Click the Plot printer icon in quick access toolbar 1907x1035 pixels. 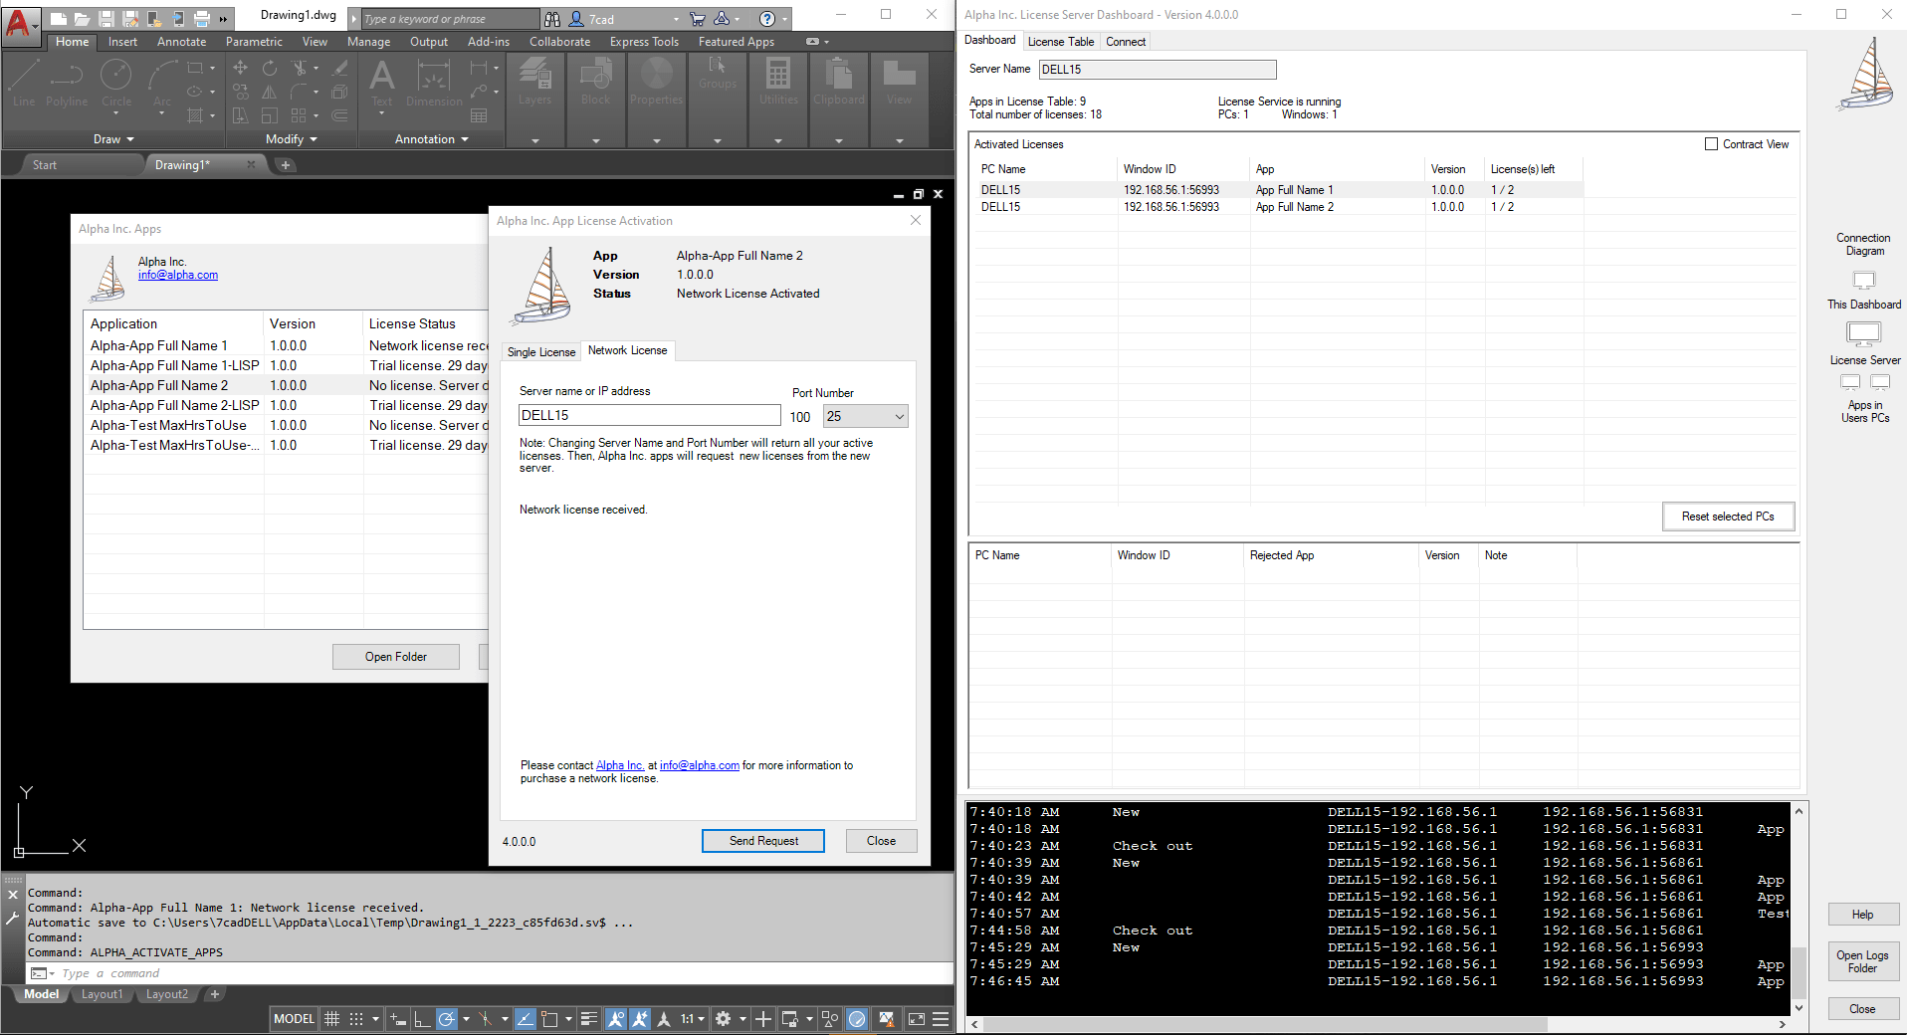[x=202, y=19]
